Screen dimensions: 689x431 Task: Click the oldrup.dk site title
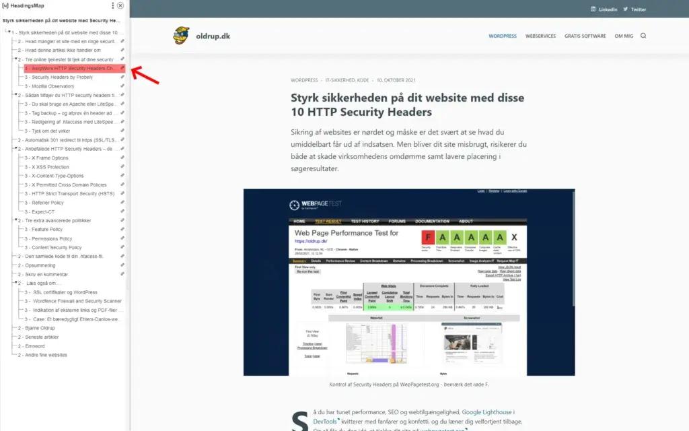pyautogui.click(x=213, y=36)
